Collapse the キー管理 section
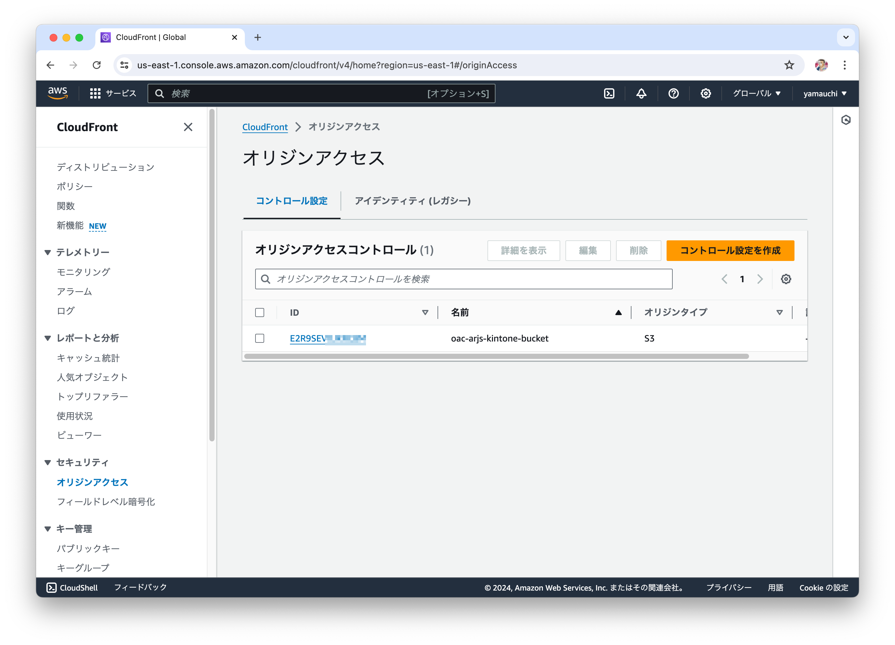This screenshot has width=895, height=645. click(x=48, y=529)
